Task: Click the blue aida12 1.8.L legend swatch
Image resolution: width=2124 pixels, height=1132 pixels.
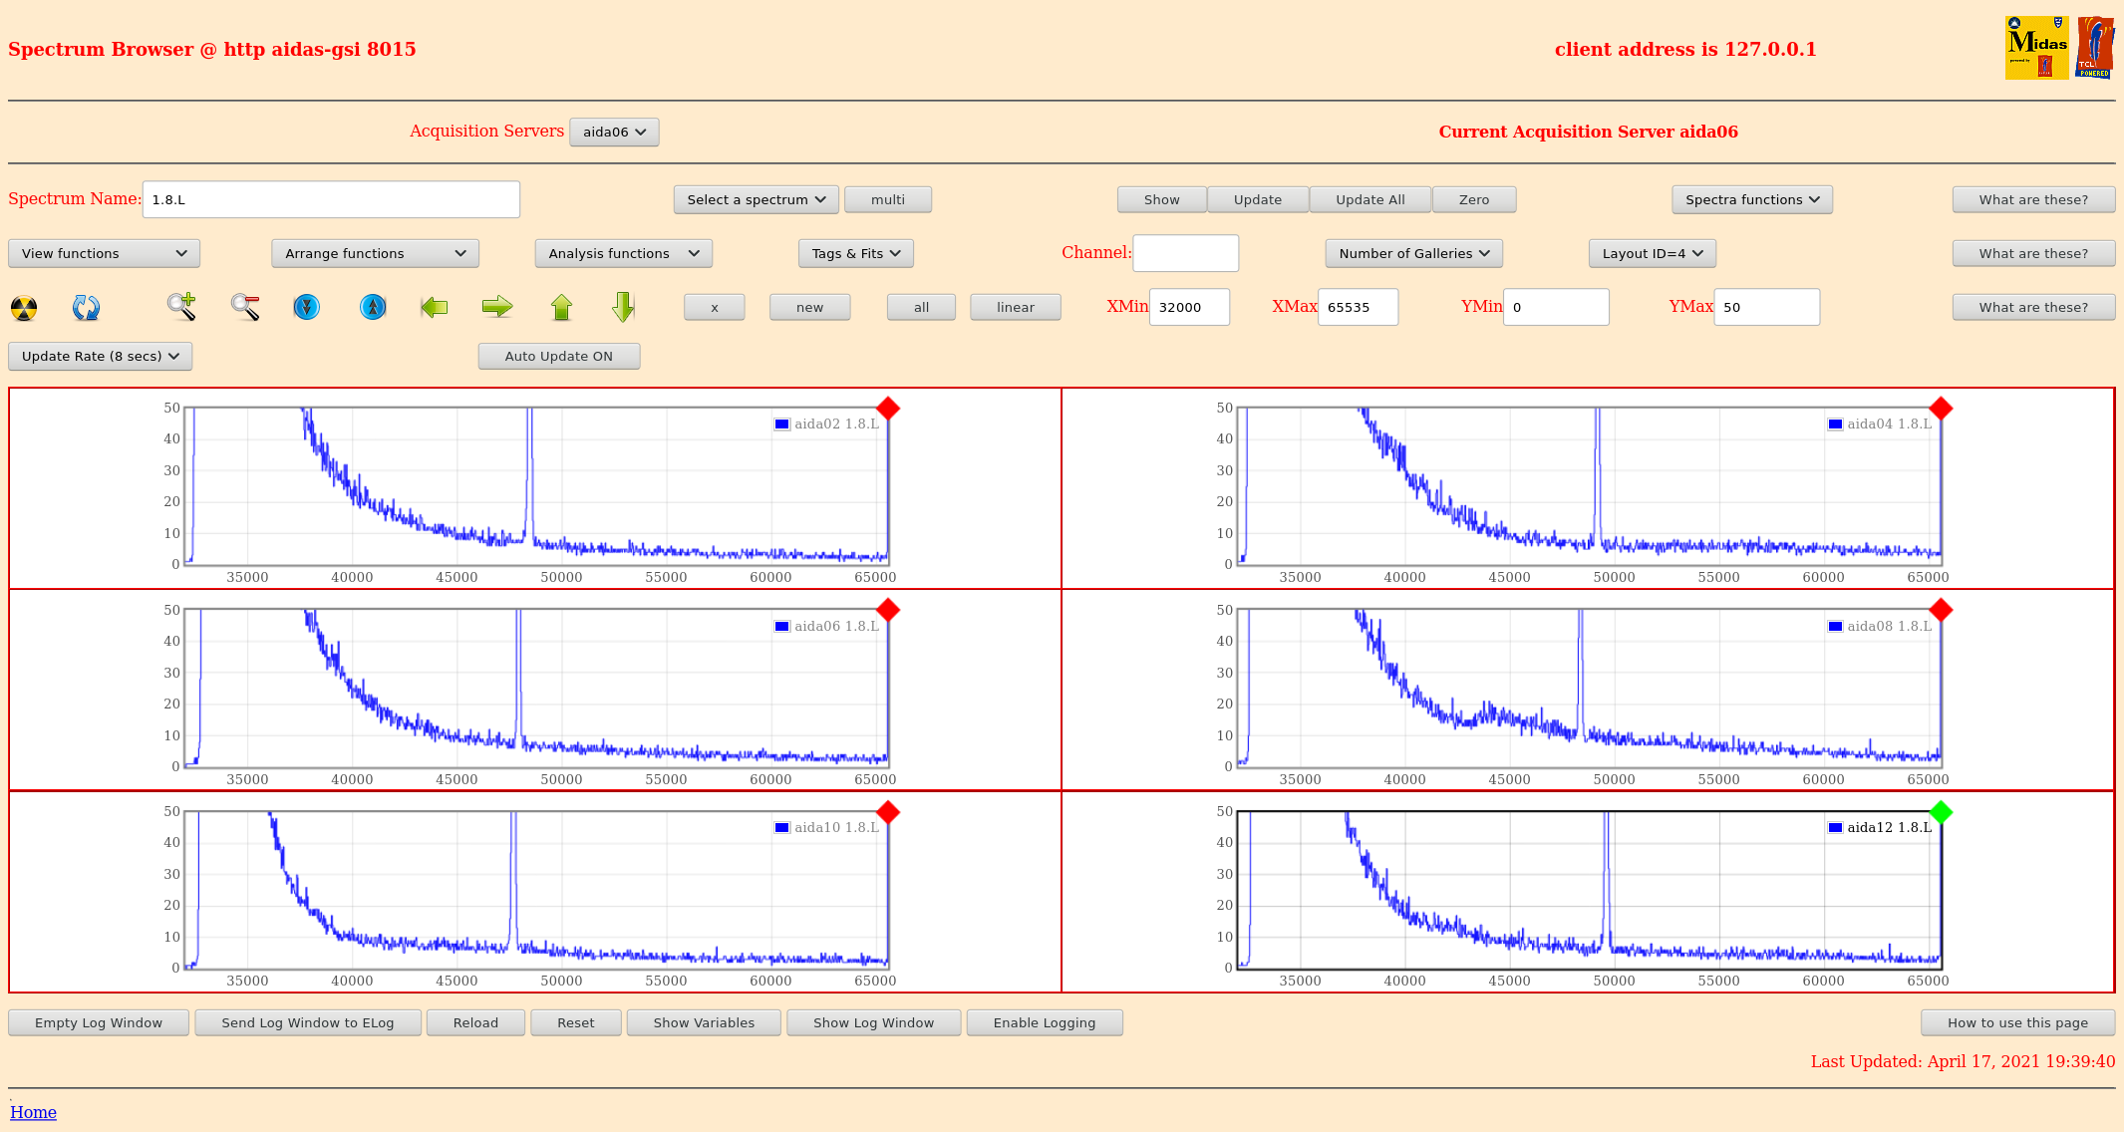Action: [x=1835, y=827]
